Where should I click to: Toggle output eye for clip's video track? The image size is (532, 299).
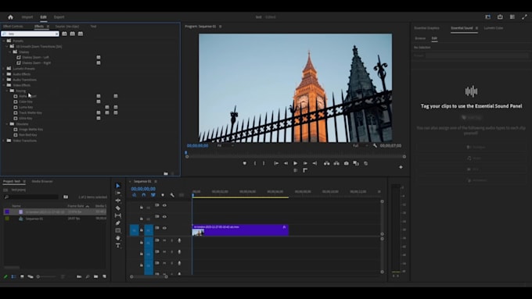click(164, 228)
